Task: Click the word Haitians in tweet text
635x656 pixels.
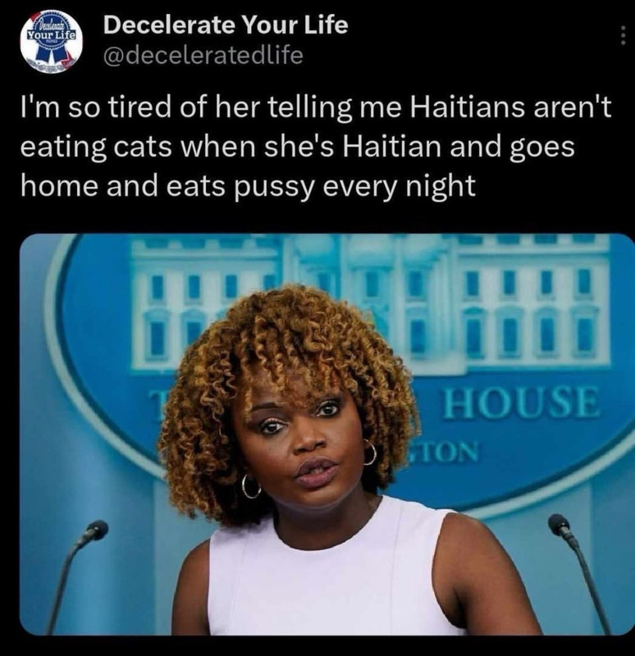Action: pyautogui.click(x=467, y=107)
